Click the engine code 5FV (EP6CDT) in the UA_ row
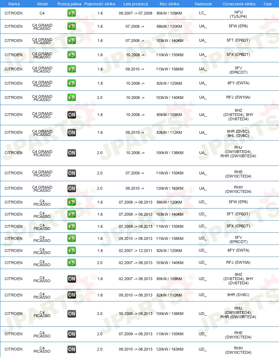This screenshot has height=357, width=279. click(238, 70)
